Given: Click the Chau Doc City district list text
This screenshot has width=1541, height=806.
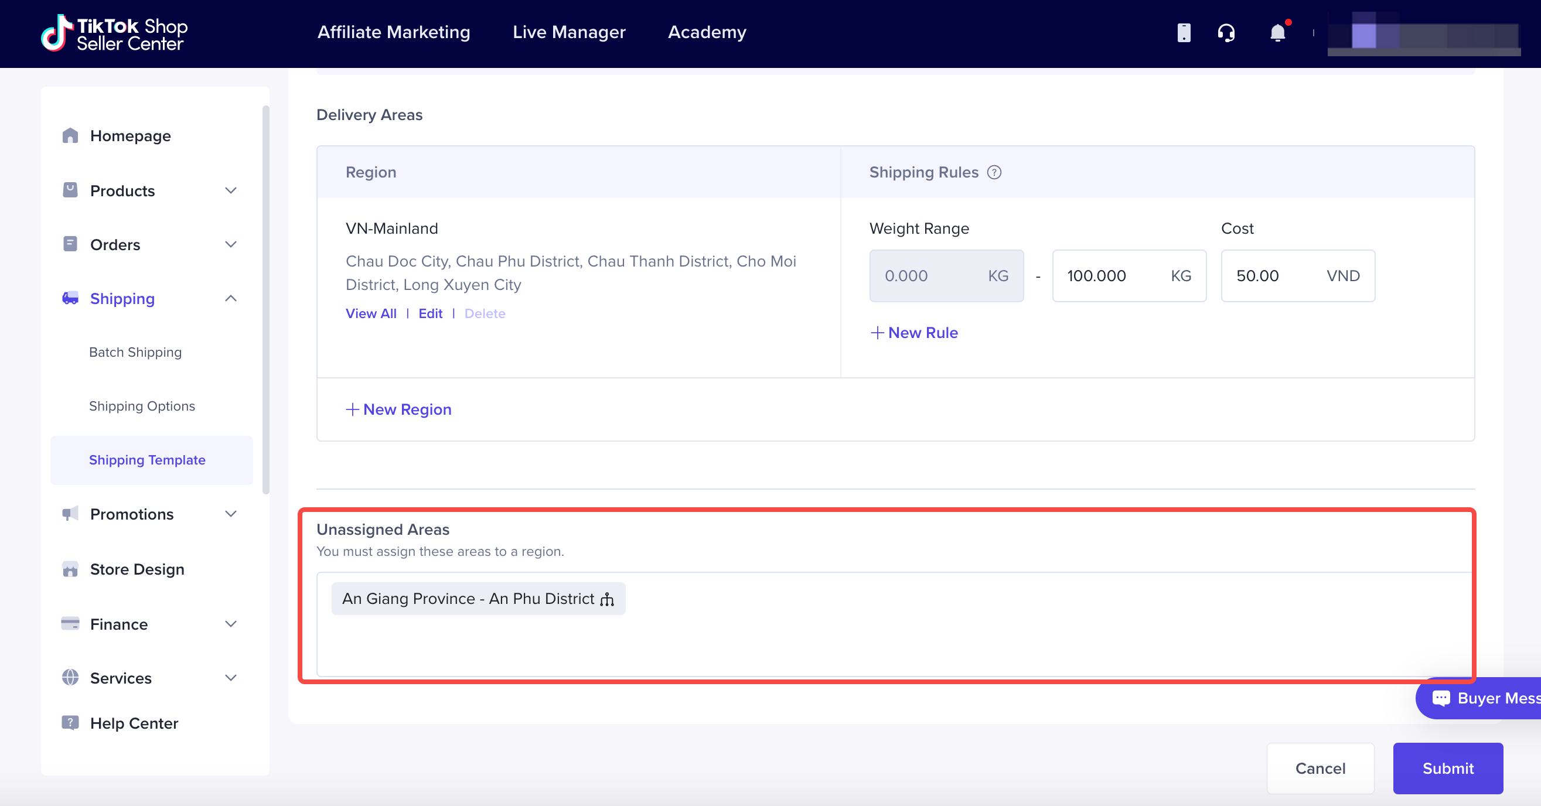Looking at the screenshot, I should (x=571, y=272).
